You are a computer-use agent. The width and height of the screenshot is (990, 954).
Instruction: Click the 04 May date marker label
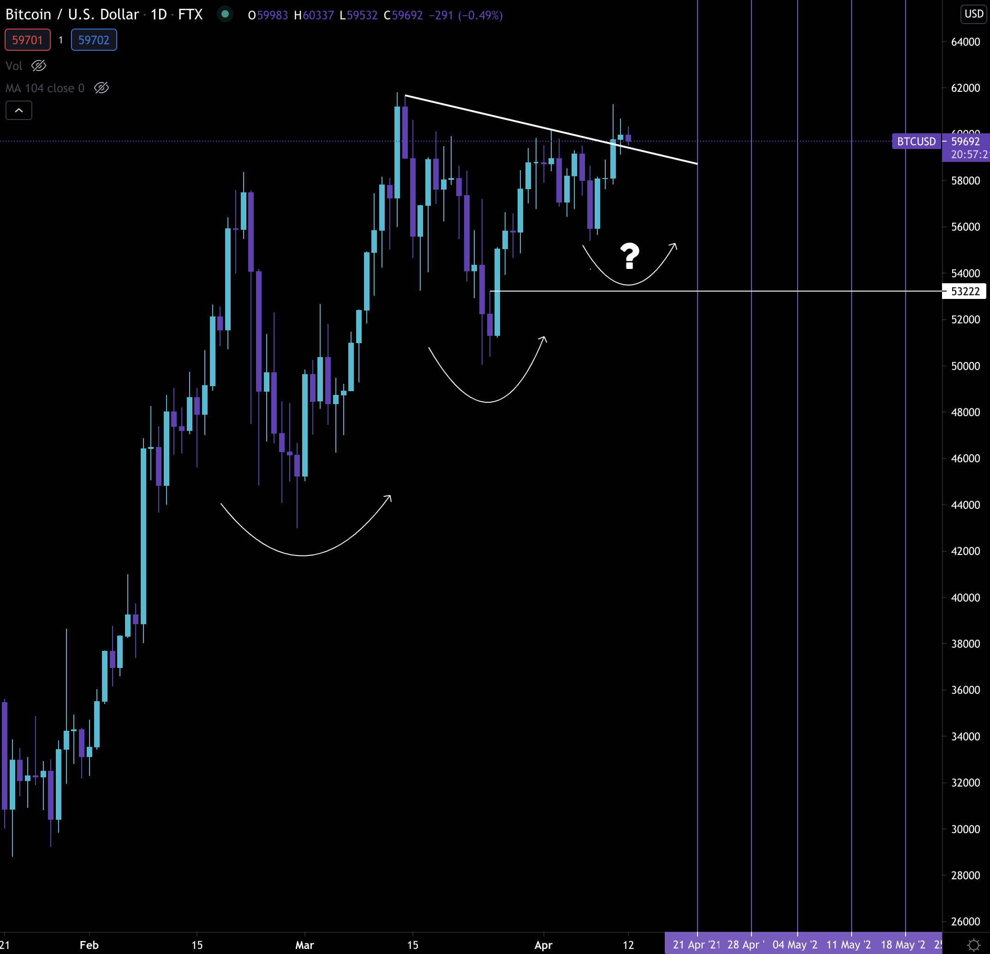(794, 944)
